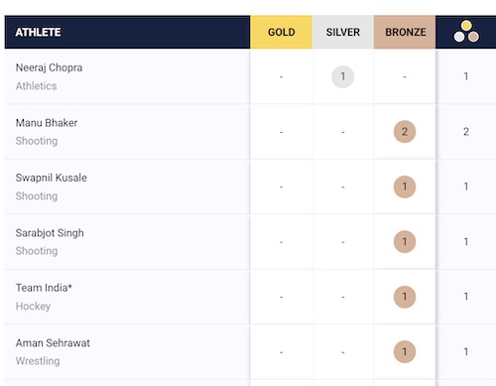Click Team India's bronze medal badge
This screenshot has width=496, height=386.
(405, 297)
